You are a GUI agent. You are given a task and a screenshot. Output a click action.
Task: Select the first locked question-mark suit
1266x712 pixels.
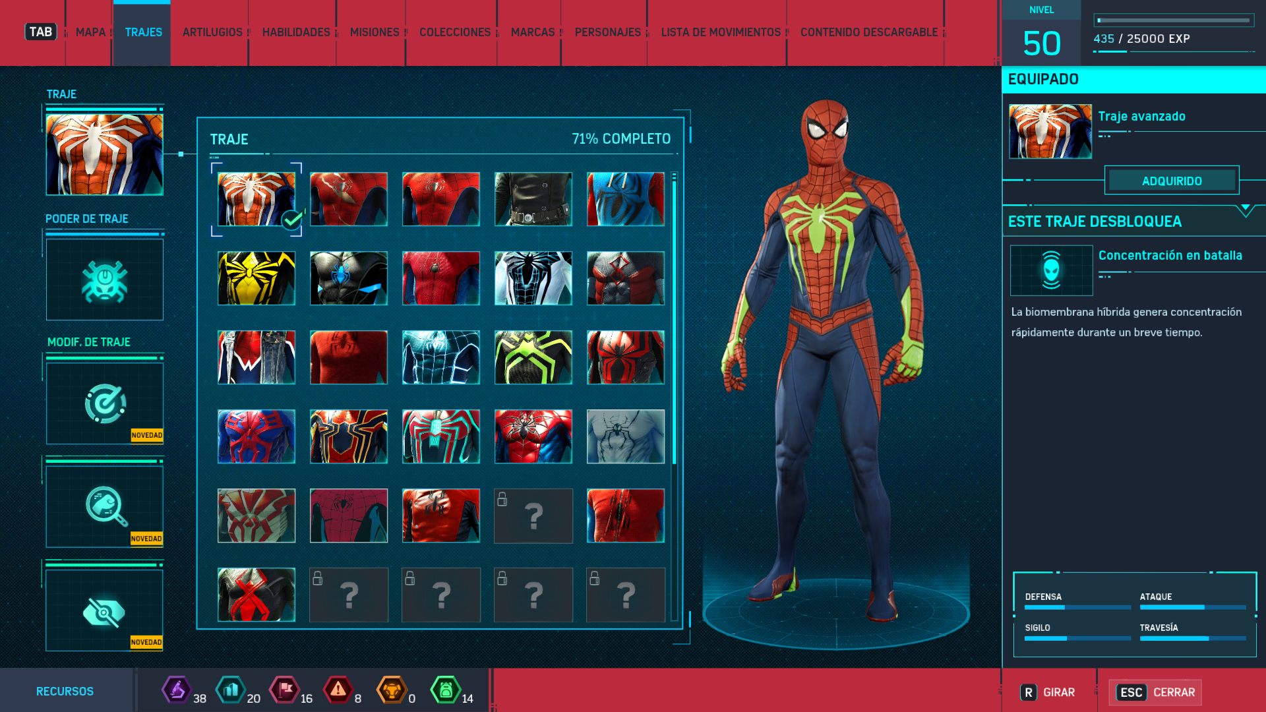[x=533, y=516]
